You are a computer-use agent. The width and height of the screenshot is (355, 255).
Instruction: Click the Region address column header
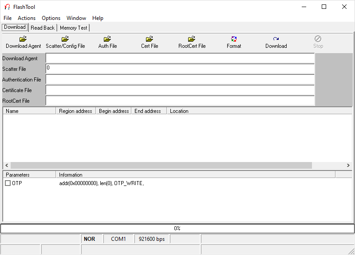tap(75, 111)
